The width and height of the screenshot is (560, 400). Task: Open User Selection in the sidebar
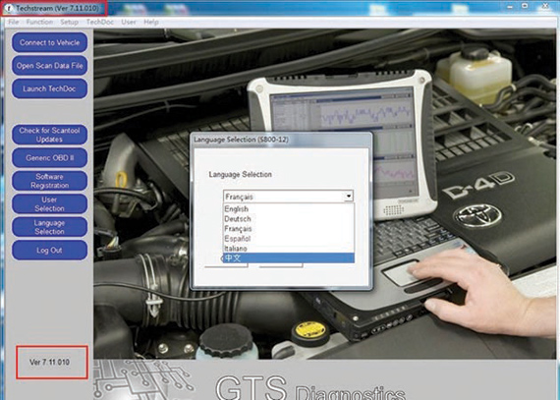[x=50, y=203]
